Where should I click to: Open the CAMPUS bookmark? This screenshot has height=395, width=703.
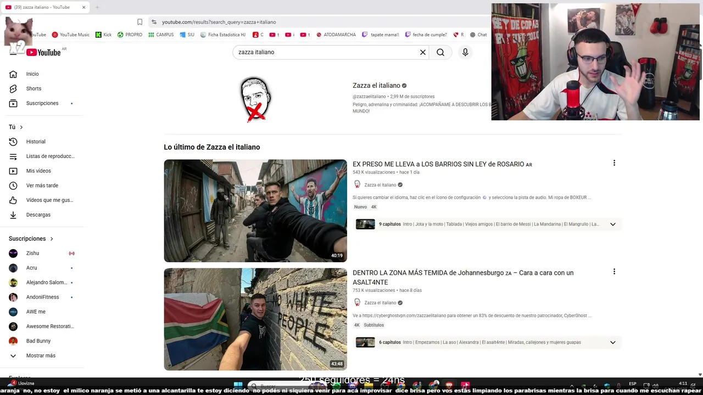click(x=161, y=35)
